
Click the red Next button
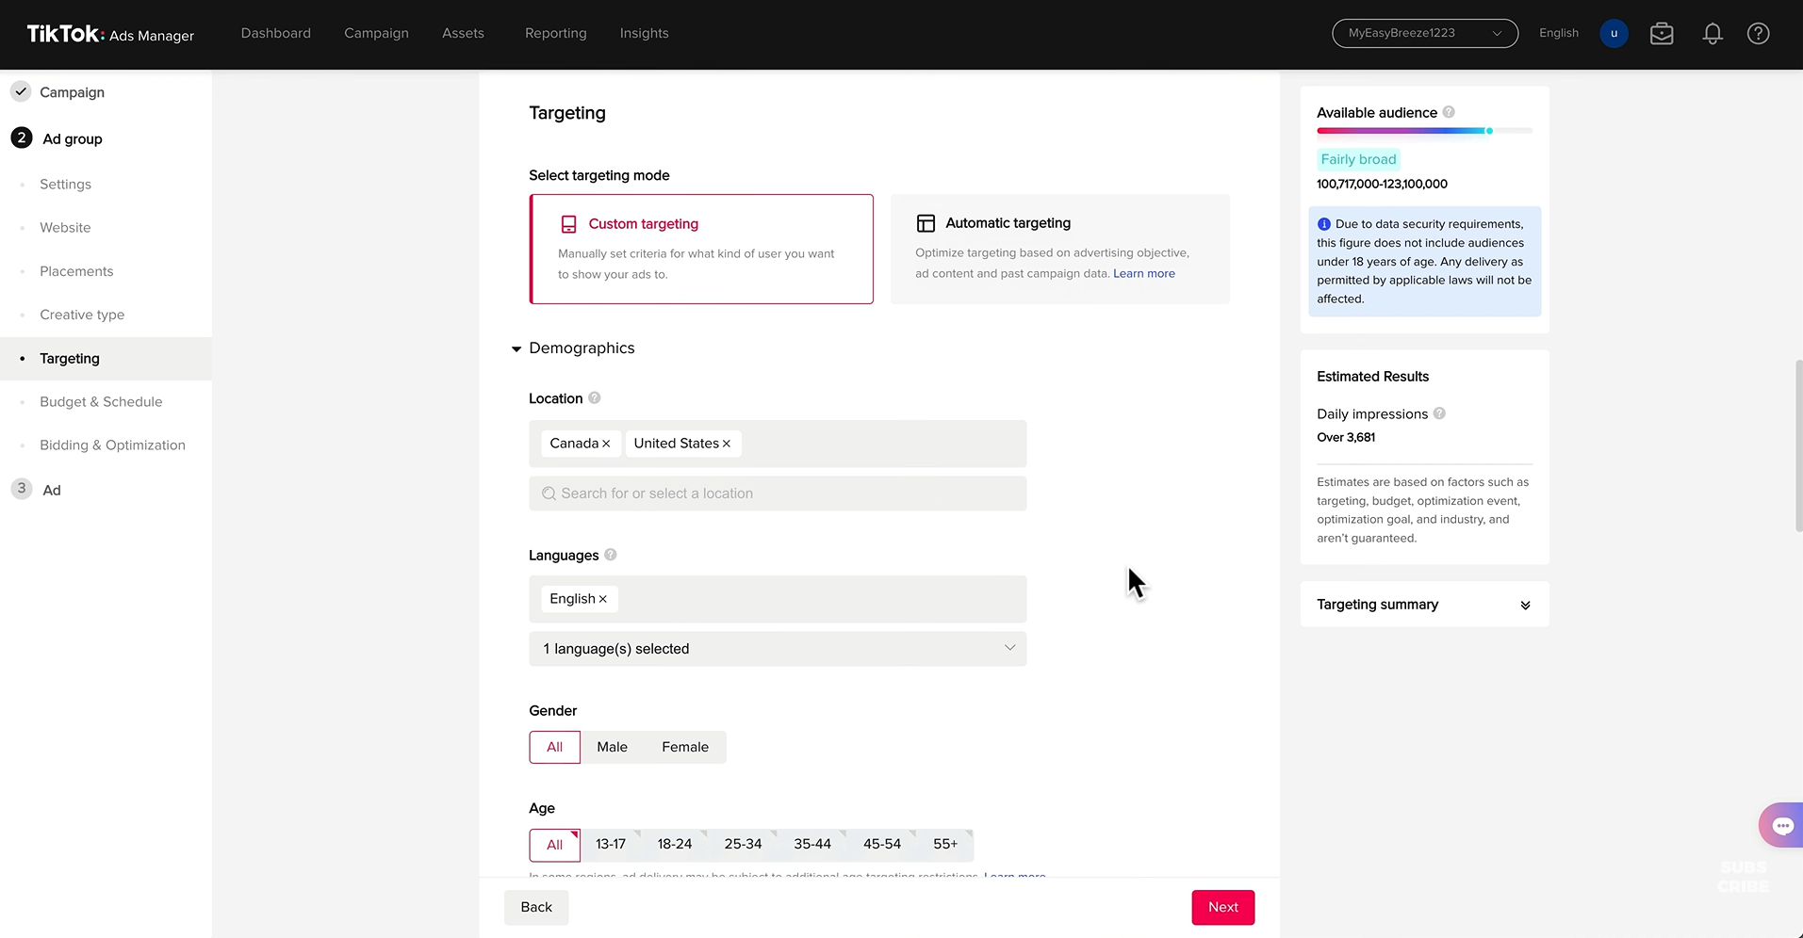click(1222, 907)
